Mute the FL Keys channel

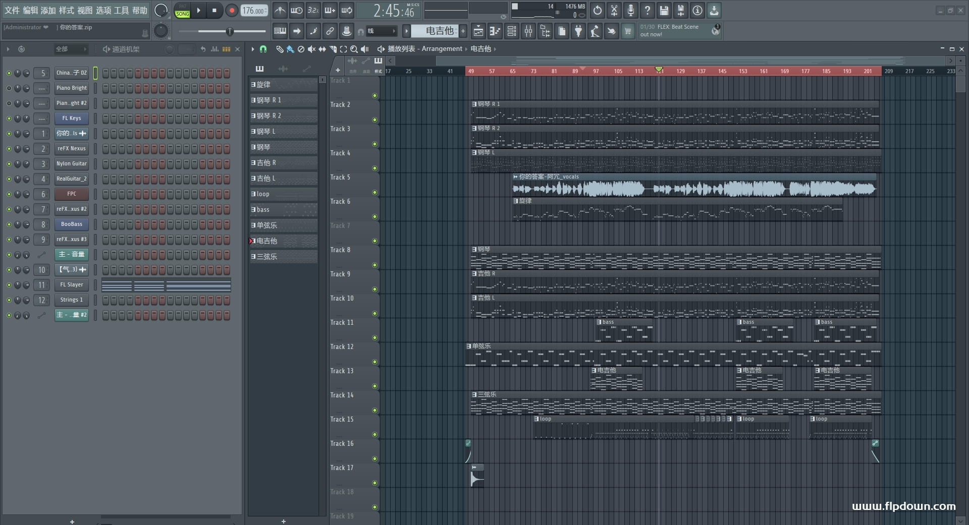(9, 119)
